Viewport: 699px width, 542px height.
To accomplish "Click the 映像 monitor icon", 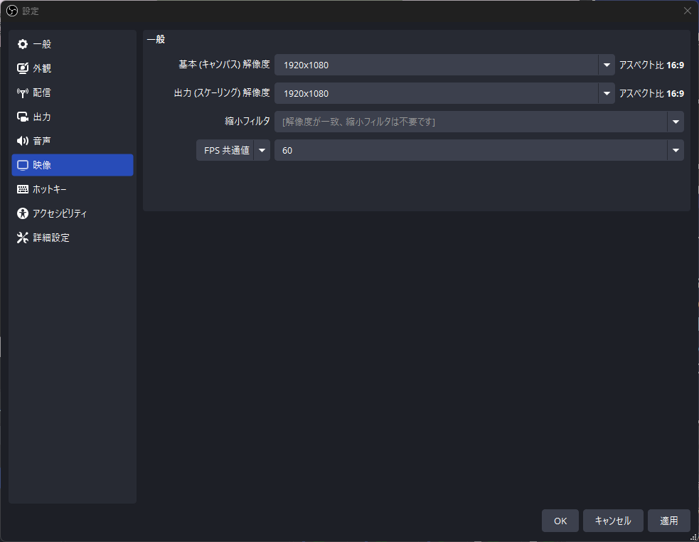I will 22,165.
